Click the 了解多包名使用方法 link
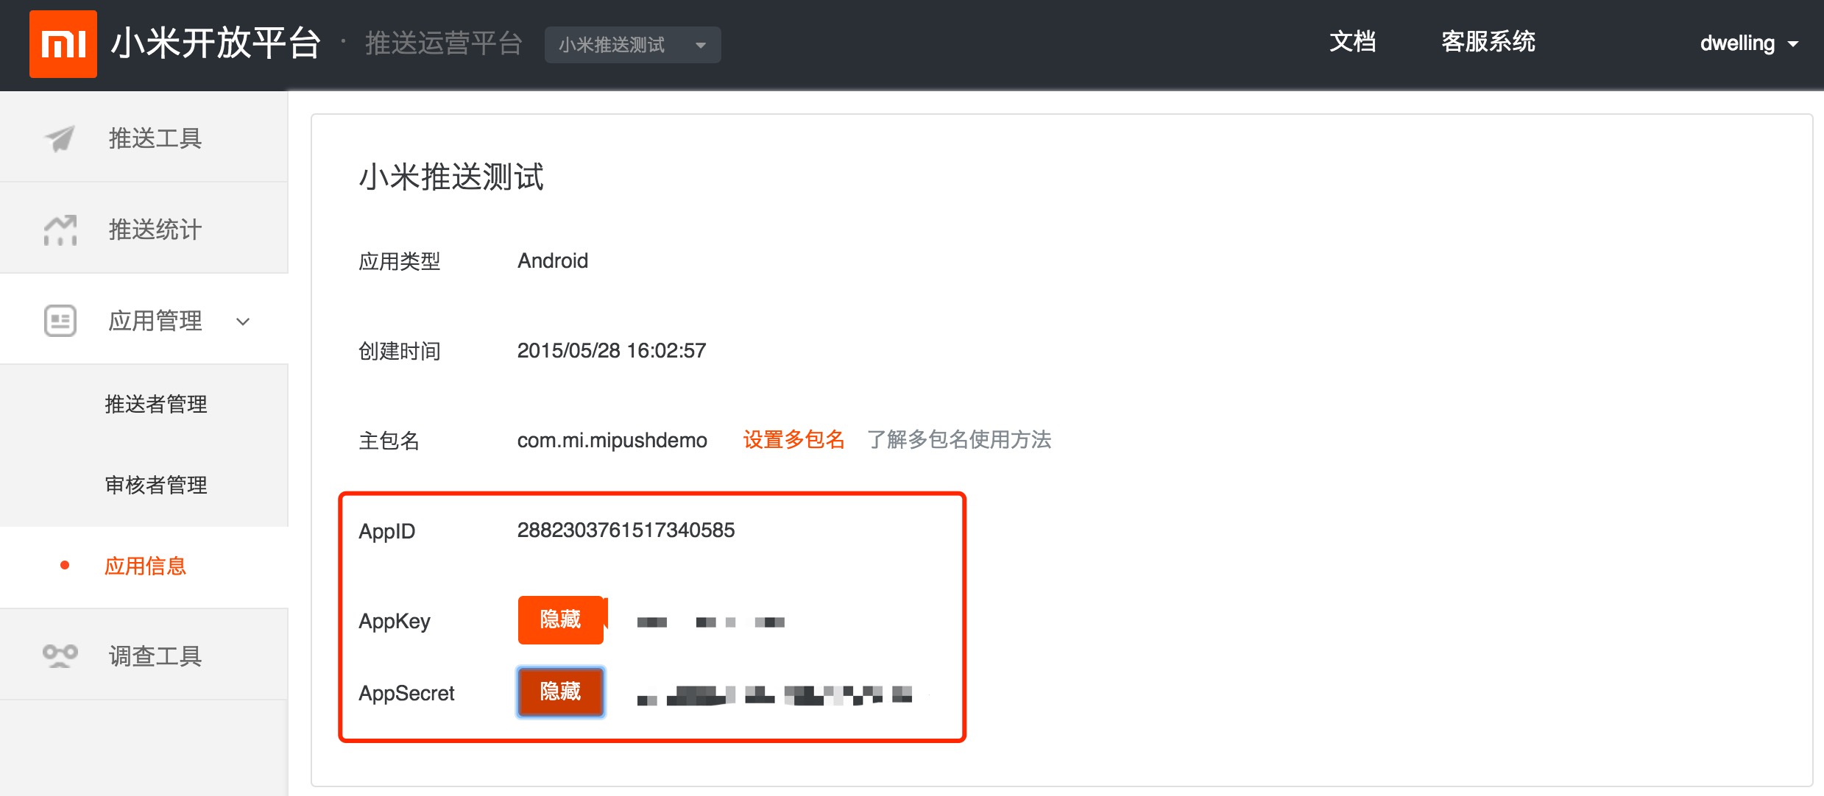This screenshot has height=796, width=1824. 958,440
